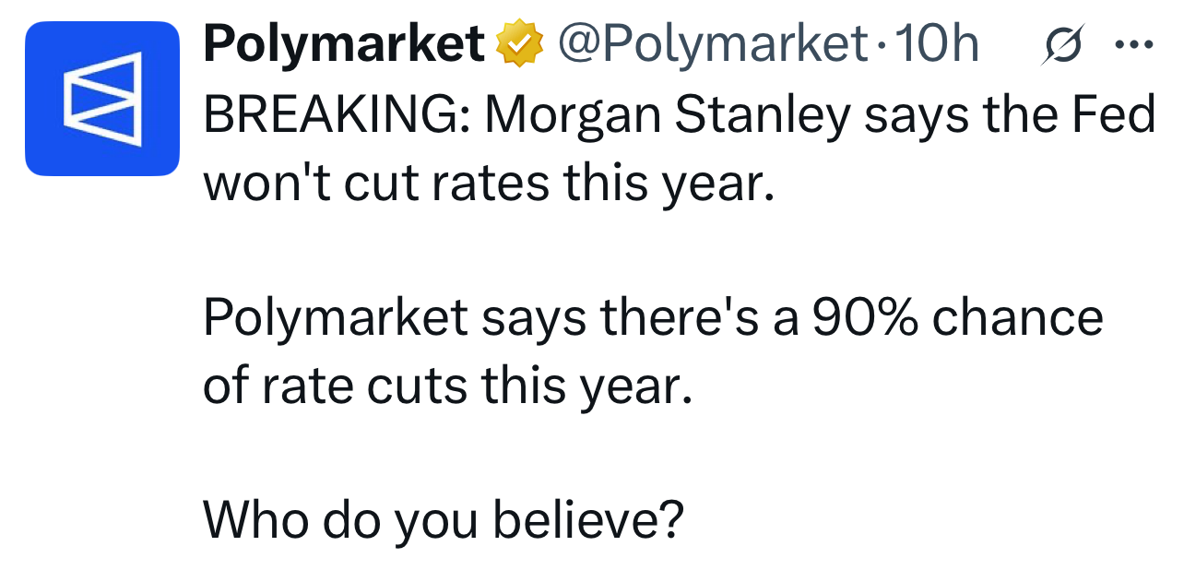Click the line "won't cut rates this year."

[x=486, y=184]
